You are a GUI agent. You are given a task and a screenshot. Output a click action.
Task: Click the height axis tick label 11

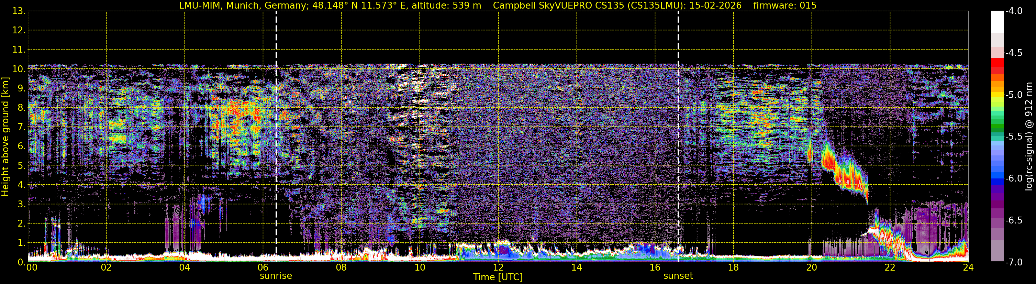pos(19,50)
